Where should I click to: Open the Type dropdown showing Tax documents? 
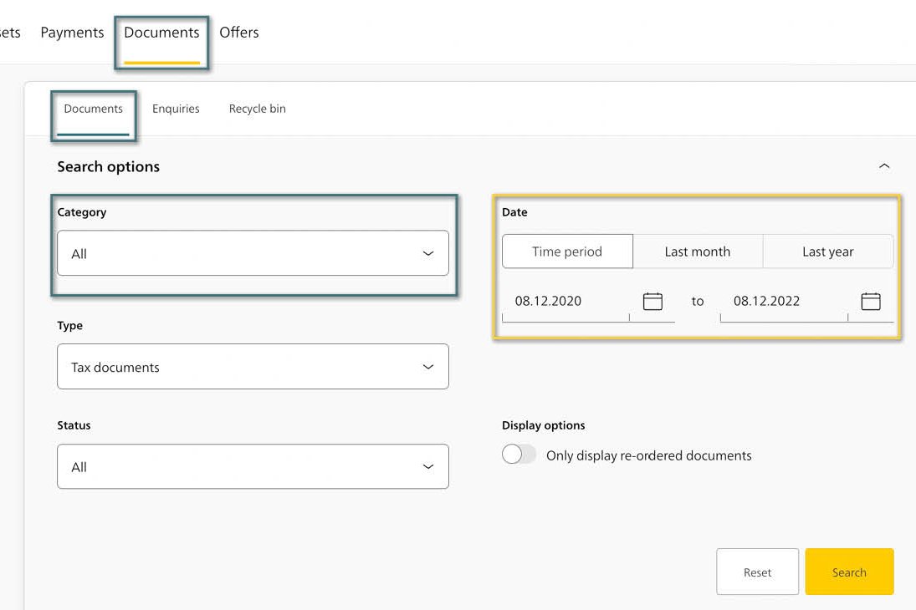[x=253, y=367]
